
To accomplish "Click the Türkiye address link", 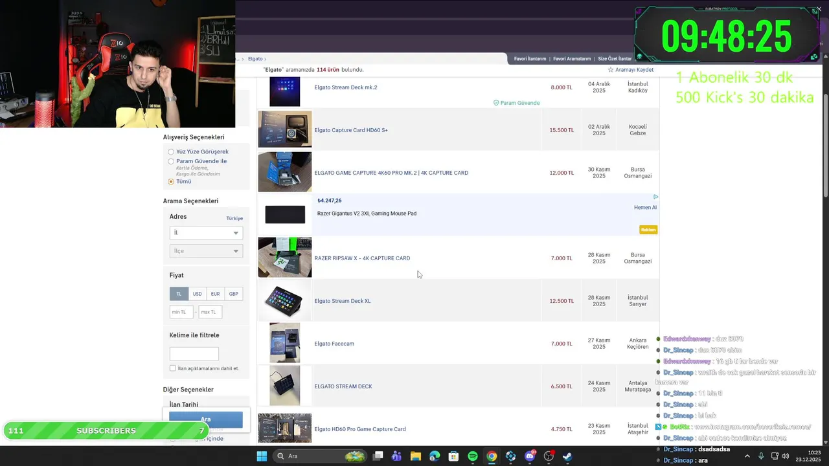I will click(x=234, y=218).
